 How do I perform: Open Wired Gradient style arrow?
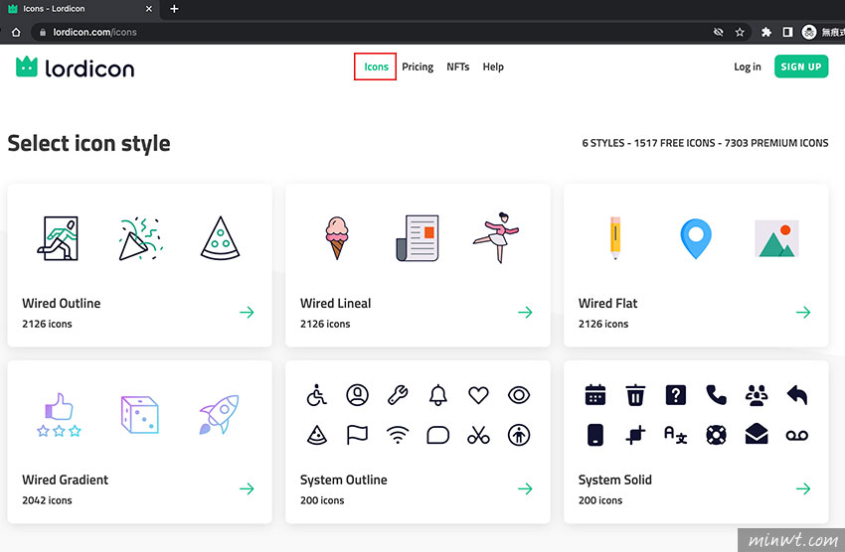click(247, 488)
